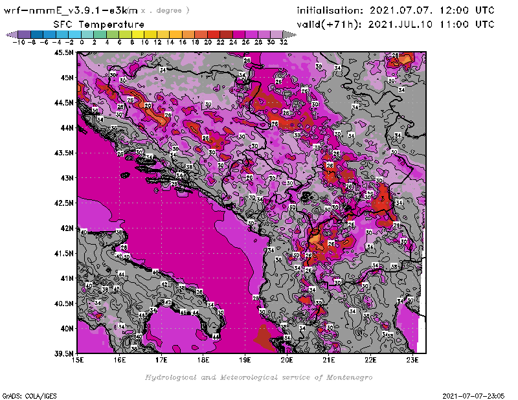Screen dimensions: 518x400
Task: Click the '17E' longitude label
Action: (161, 360)
